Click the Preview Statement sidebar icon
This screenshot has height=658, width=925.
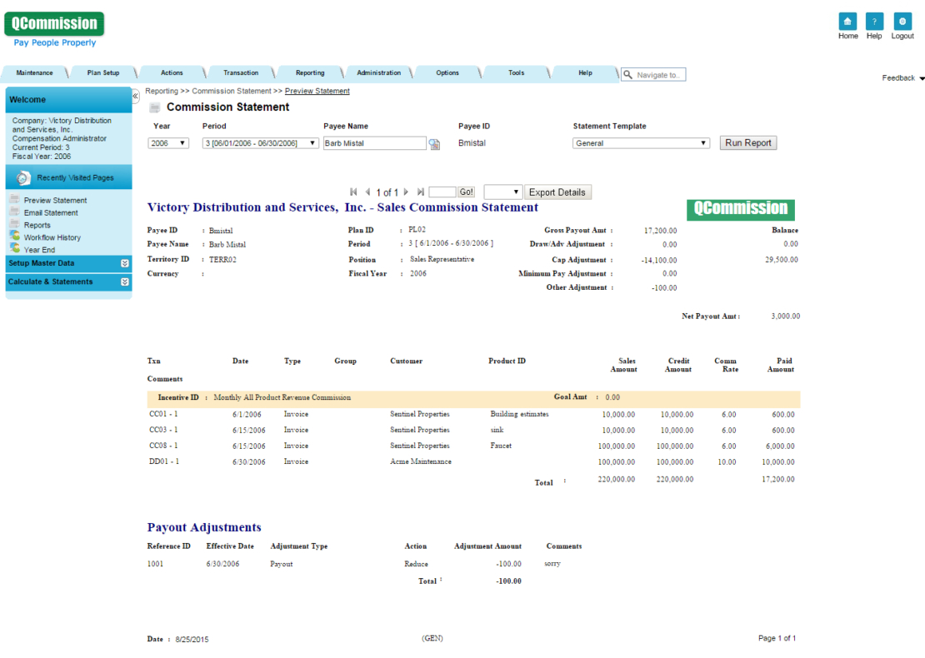16,199
